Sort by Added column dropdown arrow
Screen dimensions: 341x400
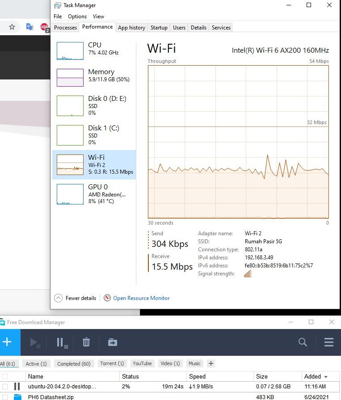[x=326, y=376]
